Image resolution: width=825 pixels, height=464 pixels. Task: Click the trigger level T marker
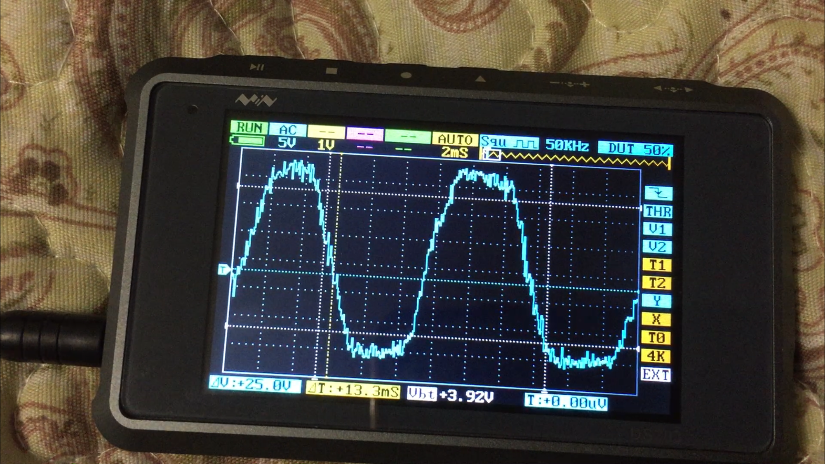point(224,270)
